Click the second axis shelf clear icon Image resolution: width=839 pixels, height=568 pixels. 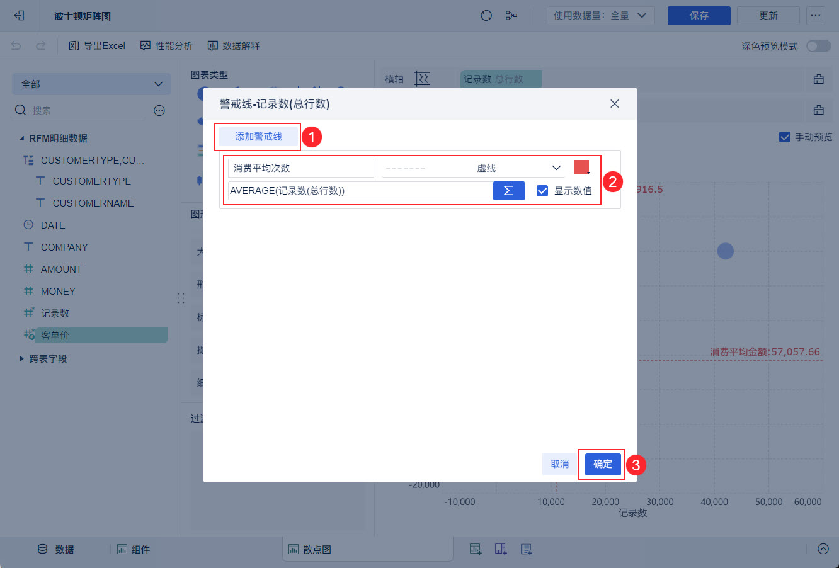click(x=819, y=110)
